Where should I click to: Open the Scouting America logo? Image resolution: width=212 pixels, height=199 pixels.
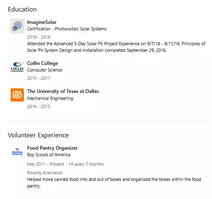[x=17, y=152]
